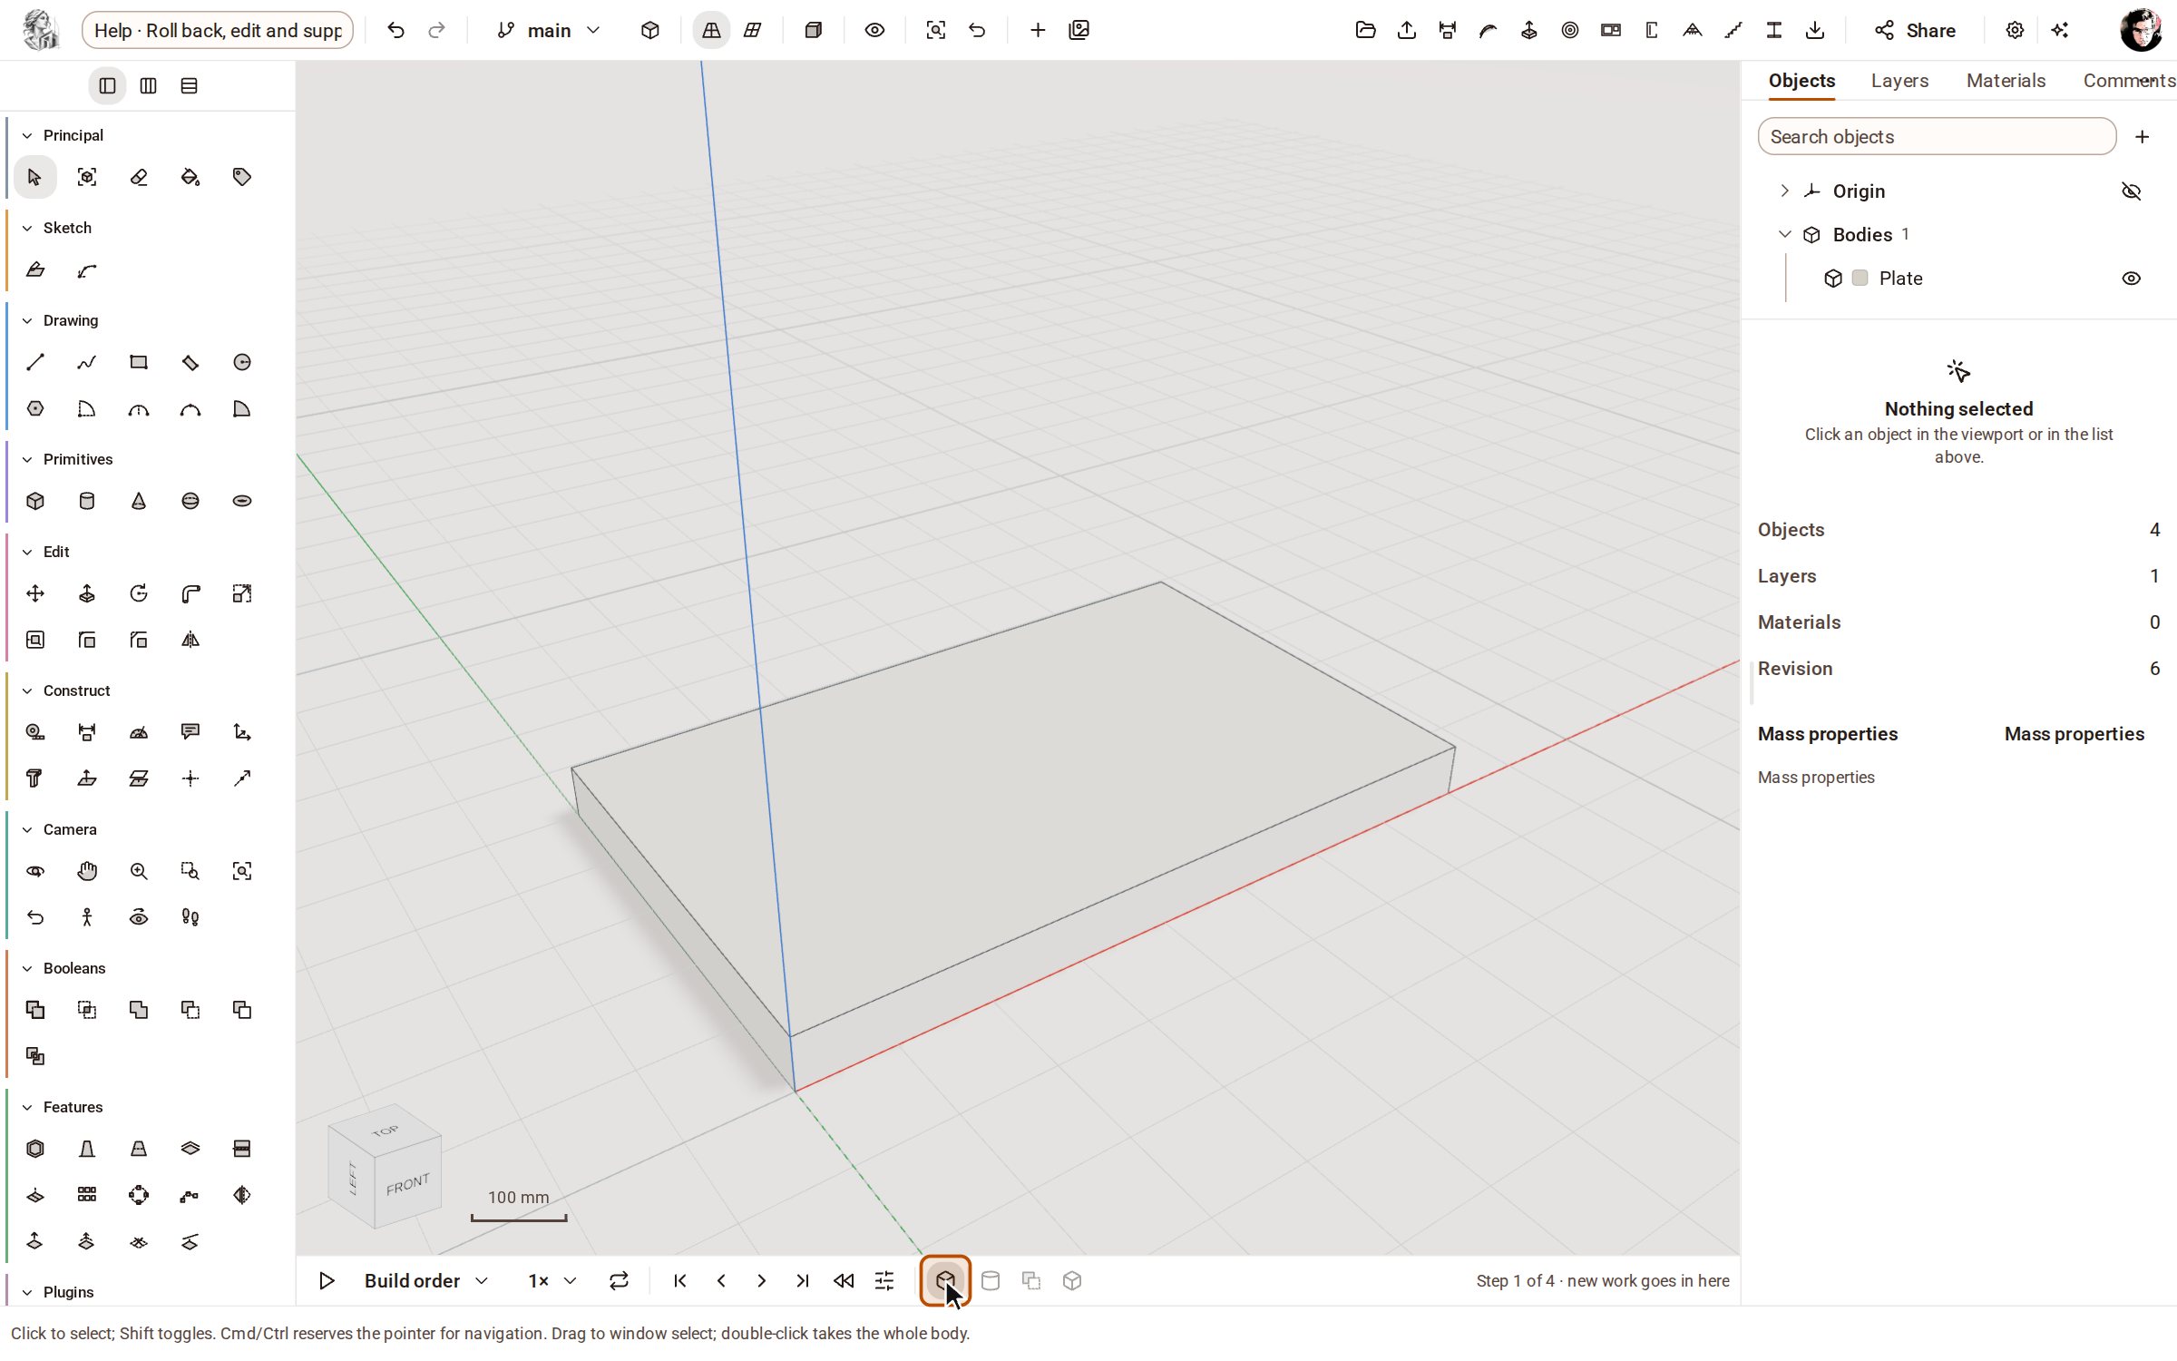Toggle perspective view button in top toolbar
The height and width of the screenshot is (1361, 2177).
711,30
